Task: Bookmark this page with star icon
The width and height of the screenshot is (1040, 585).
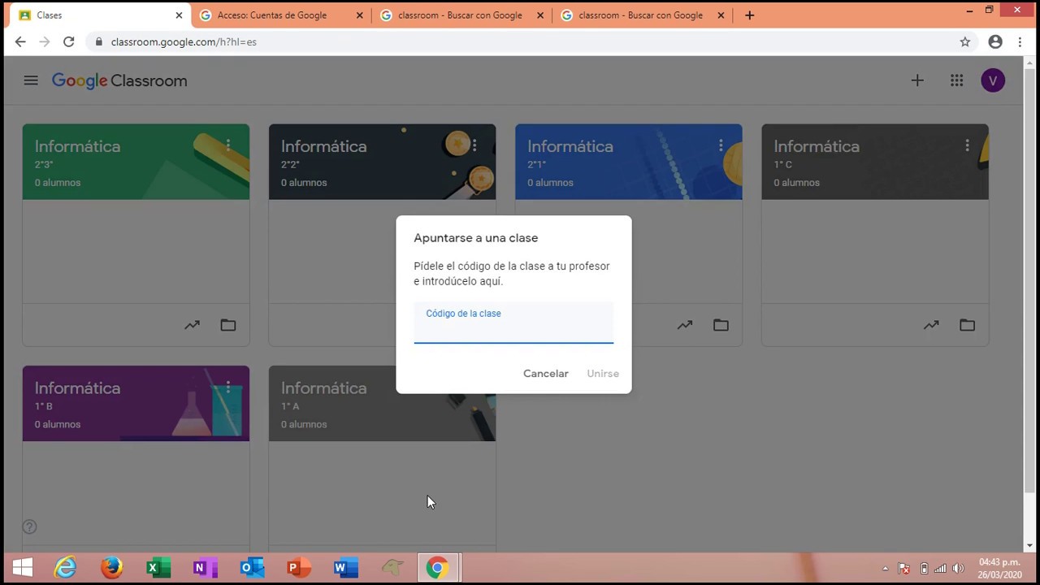Action: (965, 41)
